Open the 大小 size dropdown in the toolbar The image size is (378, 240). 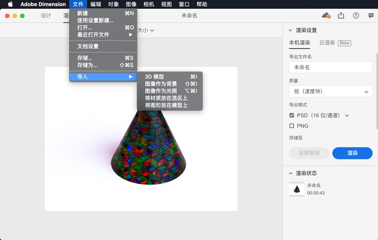(x=146, y=30)
